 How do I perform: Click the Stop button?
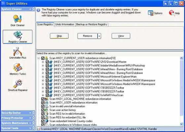click(x=59, y=36)
